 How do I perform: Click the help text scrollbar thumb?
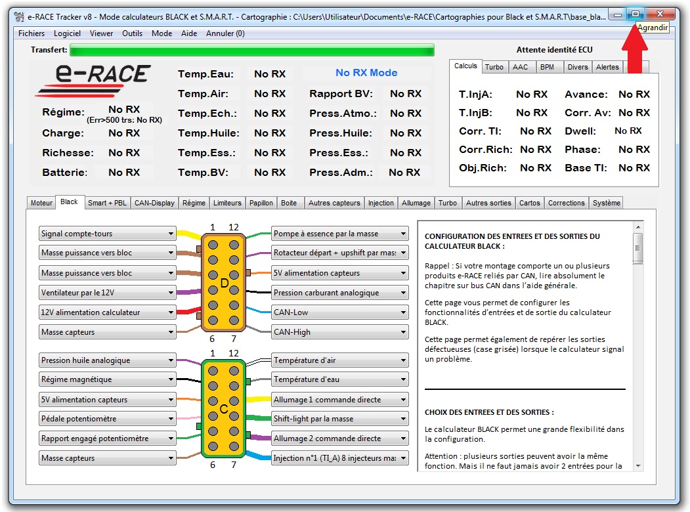pos(637,247)
